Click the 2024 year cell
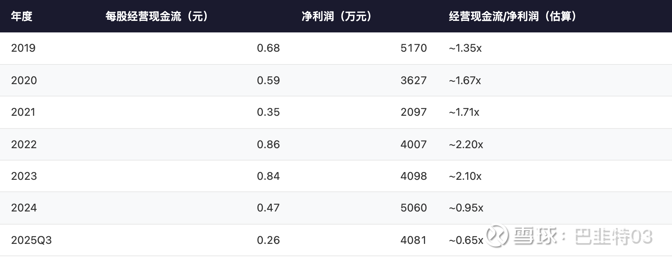 pyautogui.click(x=24, y=208)
